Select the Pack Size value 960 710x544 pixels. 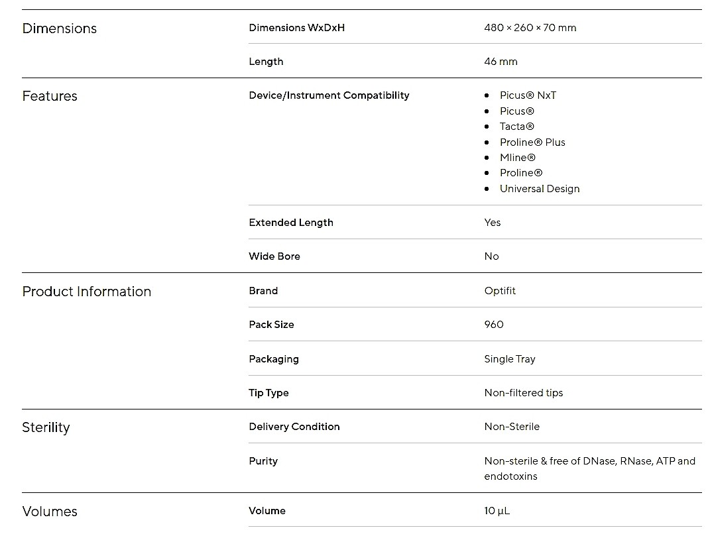coord(494,325)
